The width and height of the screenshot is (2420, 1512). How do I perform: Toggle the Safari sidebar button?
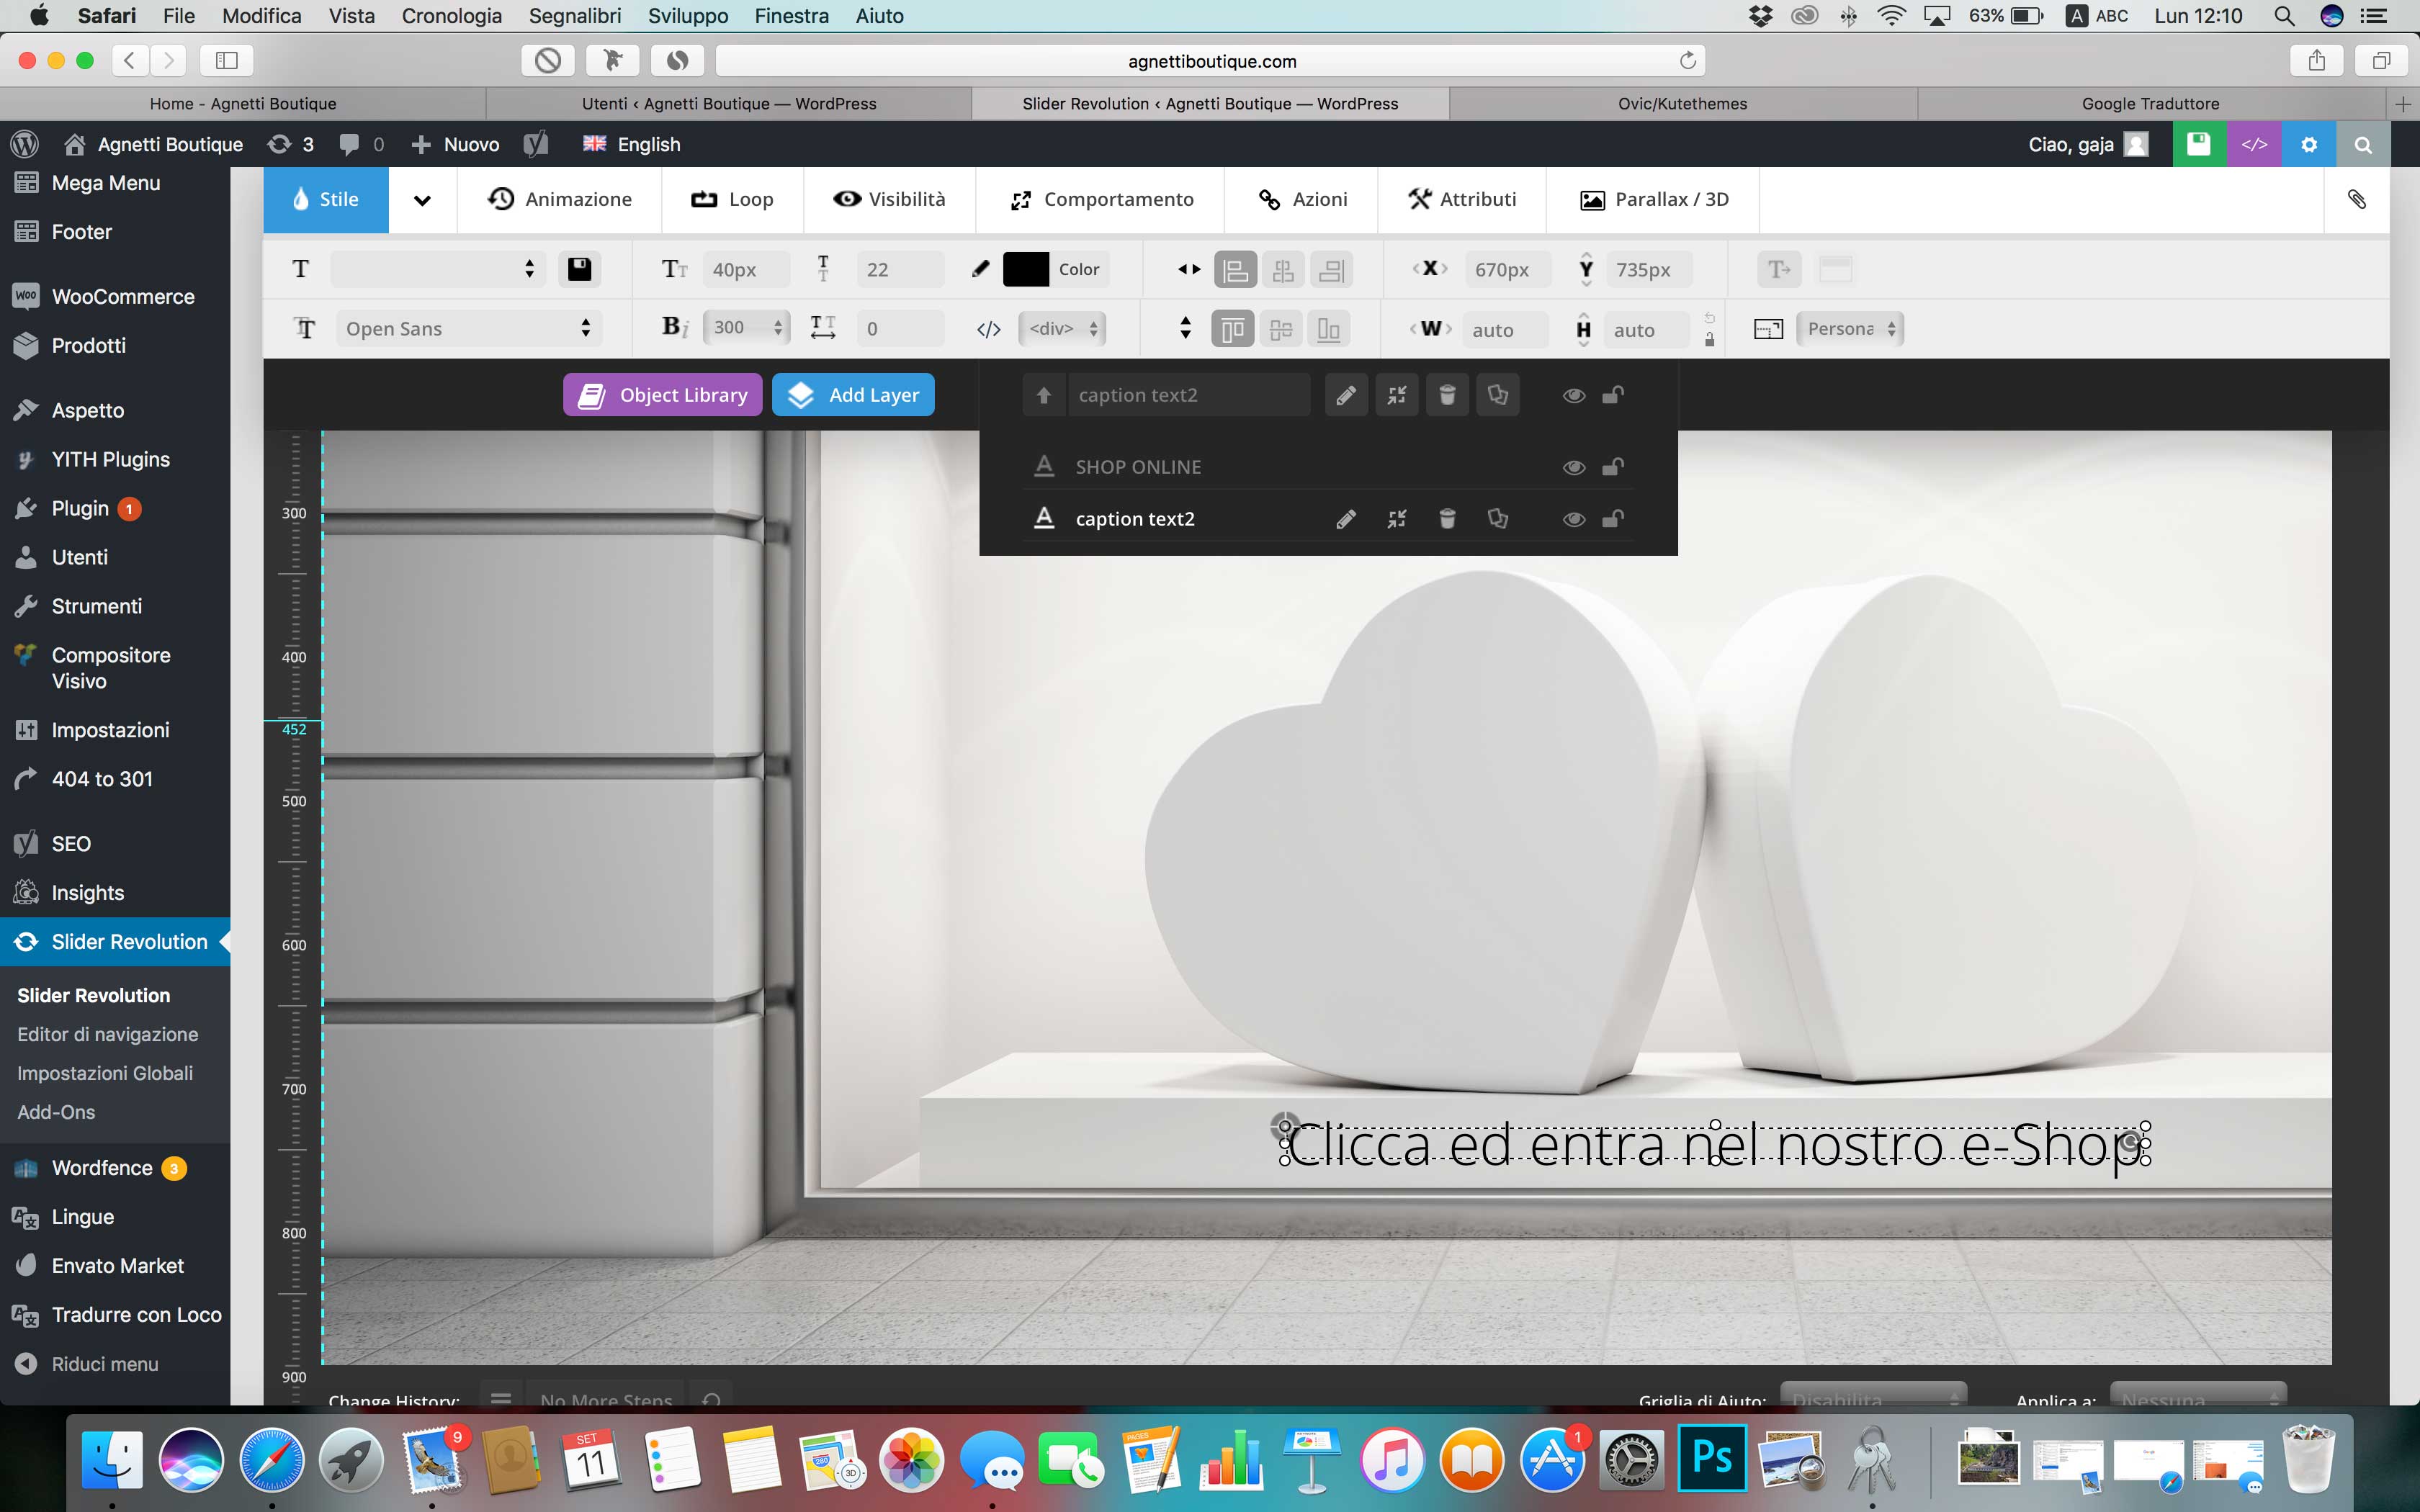point(227,61)
